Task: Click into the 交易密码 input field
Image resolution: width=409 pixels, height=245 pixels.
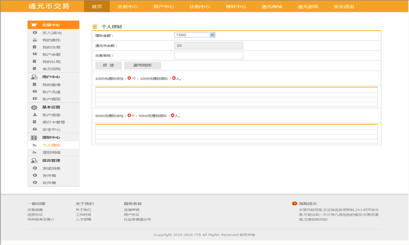Action: pyautogui.click(x=208, y=56)
